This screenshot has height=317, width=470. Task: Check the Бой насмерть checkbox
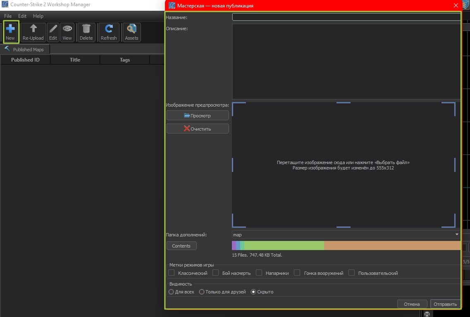click(215, 273)
